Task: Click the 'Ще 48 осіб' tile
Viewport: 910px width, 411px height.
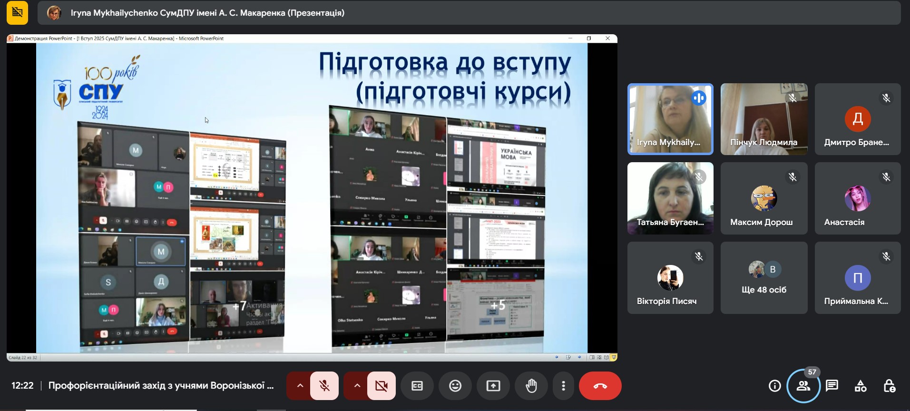Action: [x=763, y=278]
